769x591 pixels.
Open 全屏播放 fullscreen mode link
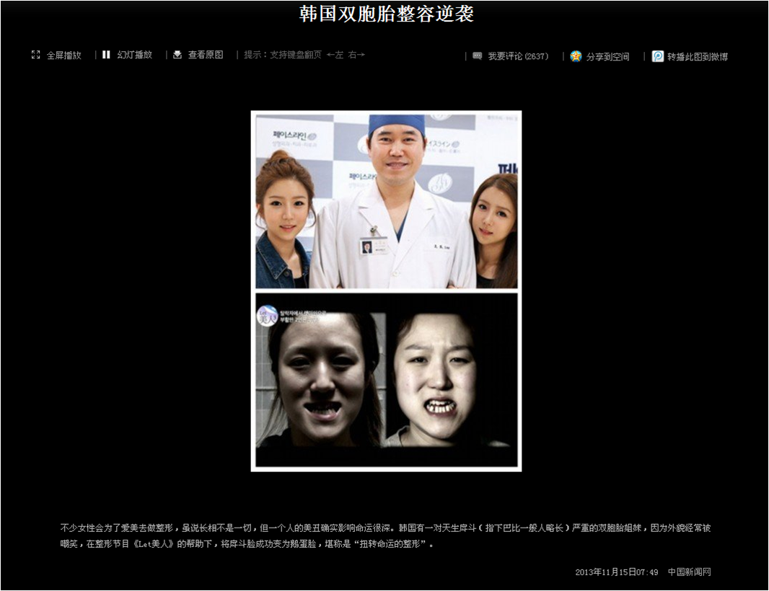point(63,55)
